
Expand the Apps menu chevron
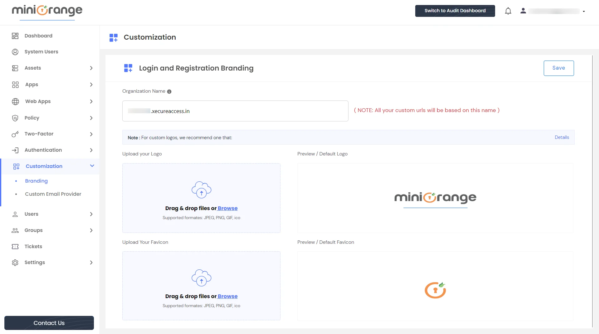pos(91,85)
